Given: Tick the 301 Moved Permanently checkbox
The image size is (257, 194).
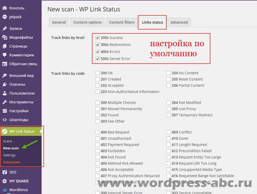Looking at the screenshot, I should pyautogui.click(x=98, y=109).
